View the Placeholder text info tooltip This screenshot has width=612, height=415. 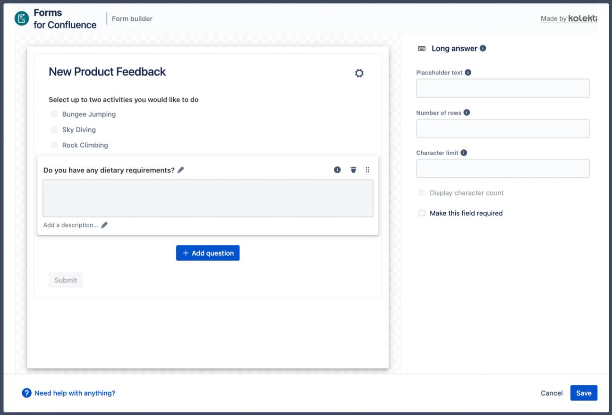(x=467, y=72)
